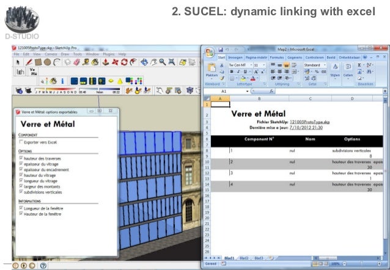This screenshot has height=270, width=390.
Task: Select the red Move tool
Action: [x=115, y=62]
